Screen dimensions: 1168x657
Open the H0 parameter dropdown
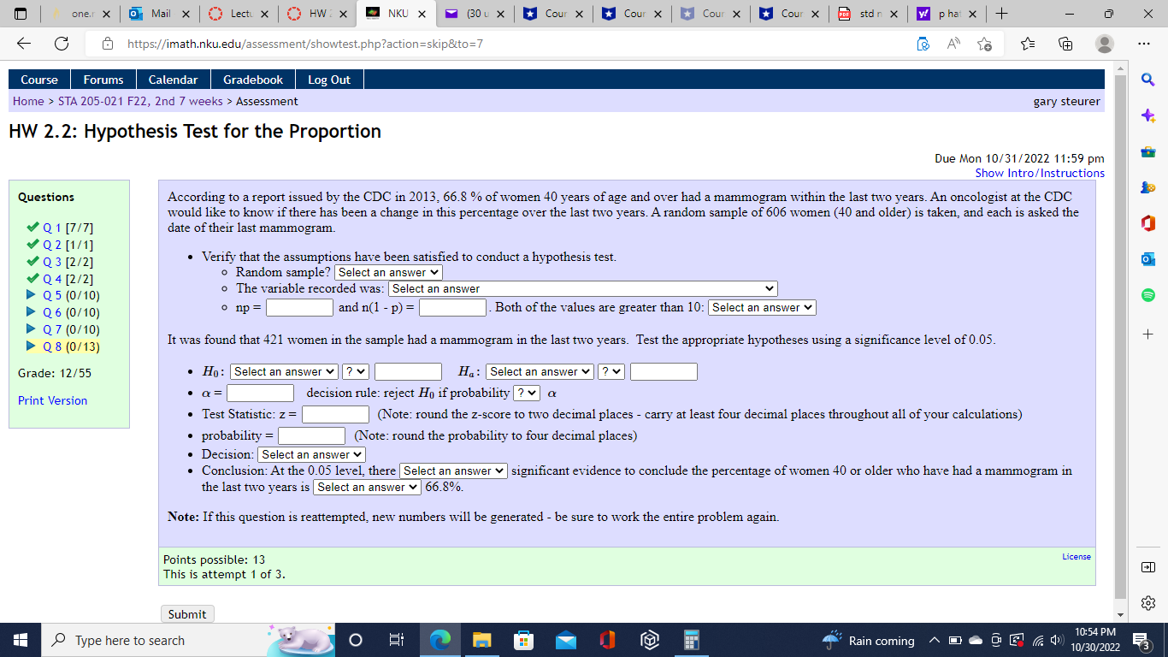(x=284, y=371)
